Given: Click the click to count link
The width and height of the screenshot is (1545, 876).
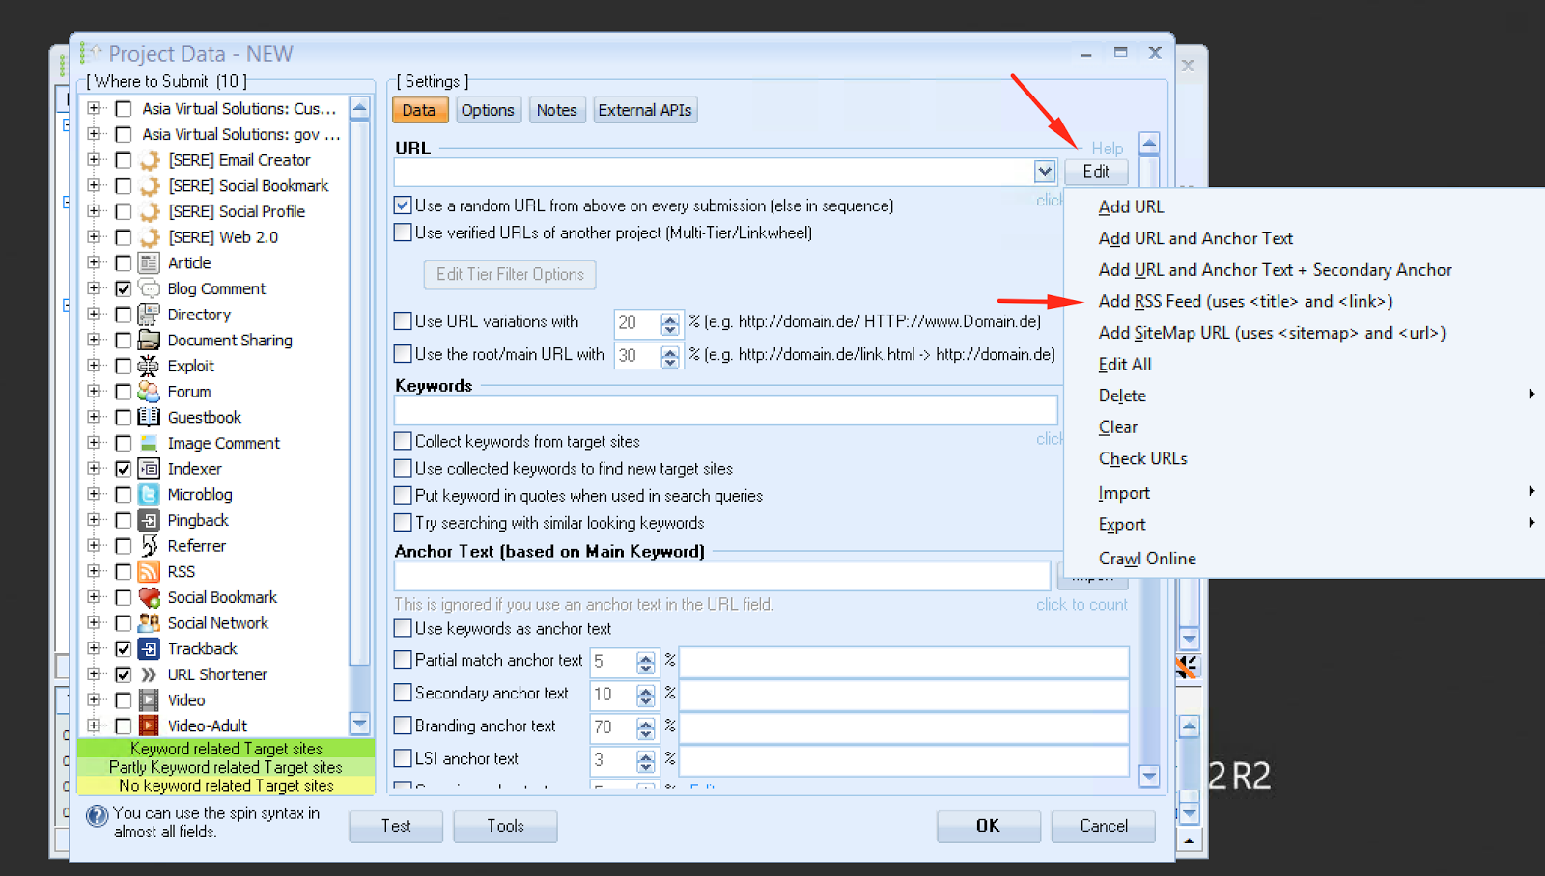Looking at the screenshot, I should [1081, 605].
